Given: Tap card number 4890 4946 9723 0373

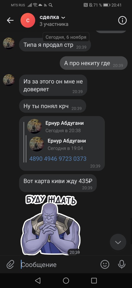Looking at the screenshot, I should (58, 159).
